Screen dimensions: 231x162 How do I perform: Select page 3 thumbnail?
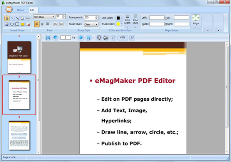(x=19, y=135)
